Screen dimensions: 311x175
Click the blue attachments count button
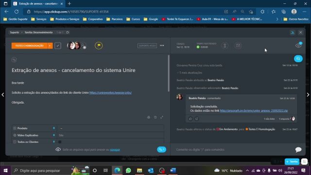point(161,149)
